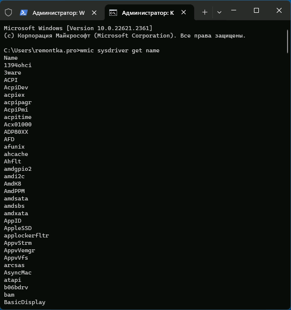Click the 'AcpiDev' driver entry
The height and width of the screenshot is (310, 291).
(16, 87)
